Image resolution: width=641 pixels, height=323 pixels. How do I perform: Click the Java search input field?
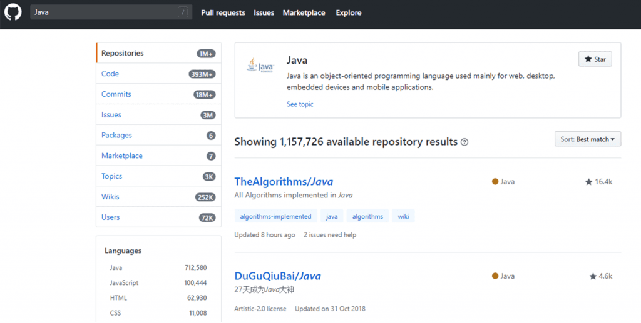[103, 12]
